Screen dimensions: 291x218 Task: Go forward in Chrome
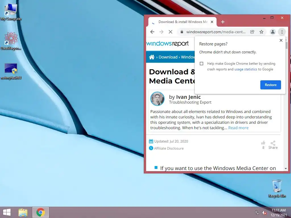click(x=161, y=32)
